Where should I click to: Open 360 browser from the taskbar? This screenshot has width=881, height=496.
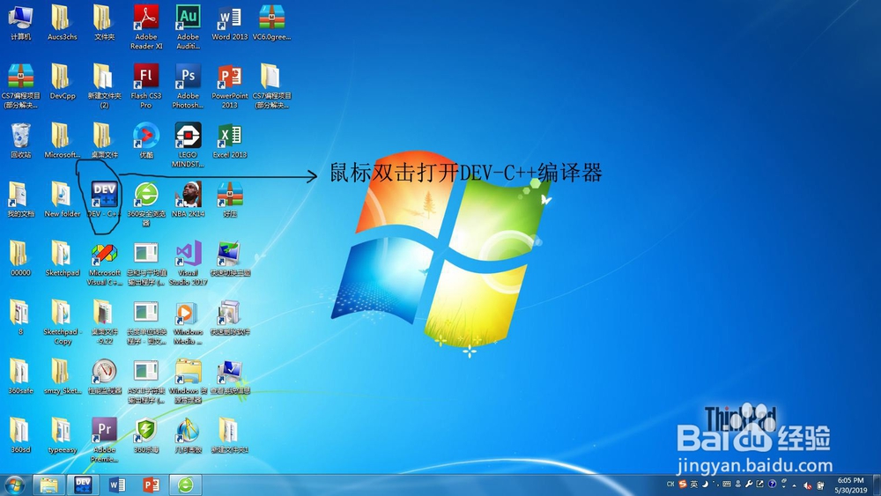coord(185,485)
